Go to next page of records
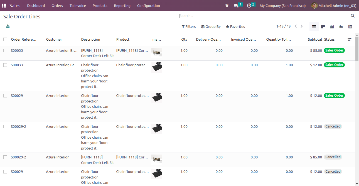 (302, 26)
